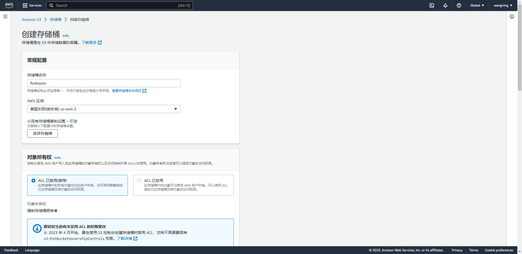The height and width of the screenshot is (254, 522).
Task: Expand the Global region selector
Action: tap(477, 6)
